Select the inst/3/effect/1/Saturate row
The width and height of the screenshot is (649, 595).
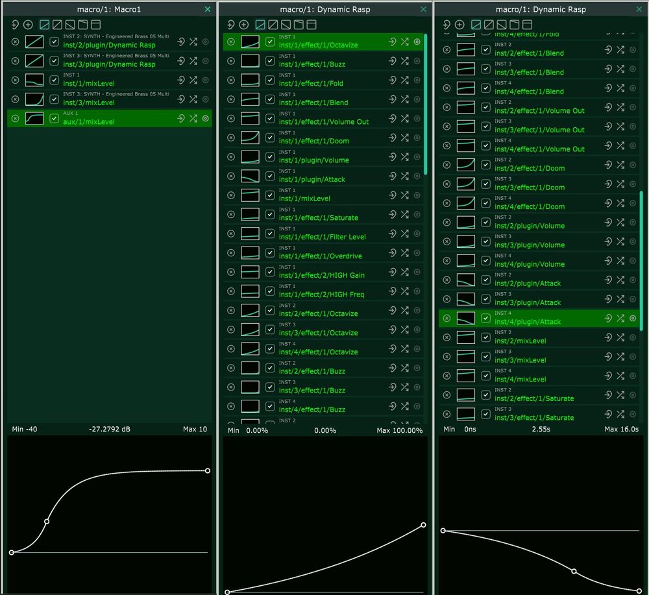[x=539, y=414]
